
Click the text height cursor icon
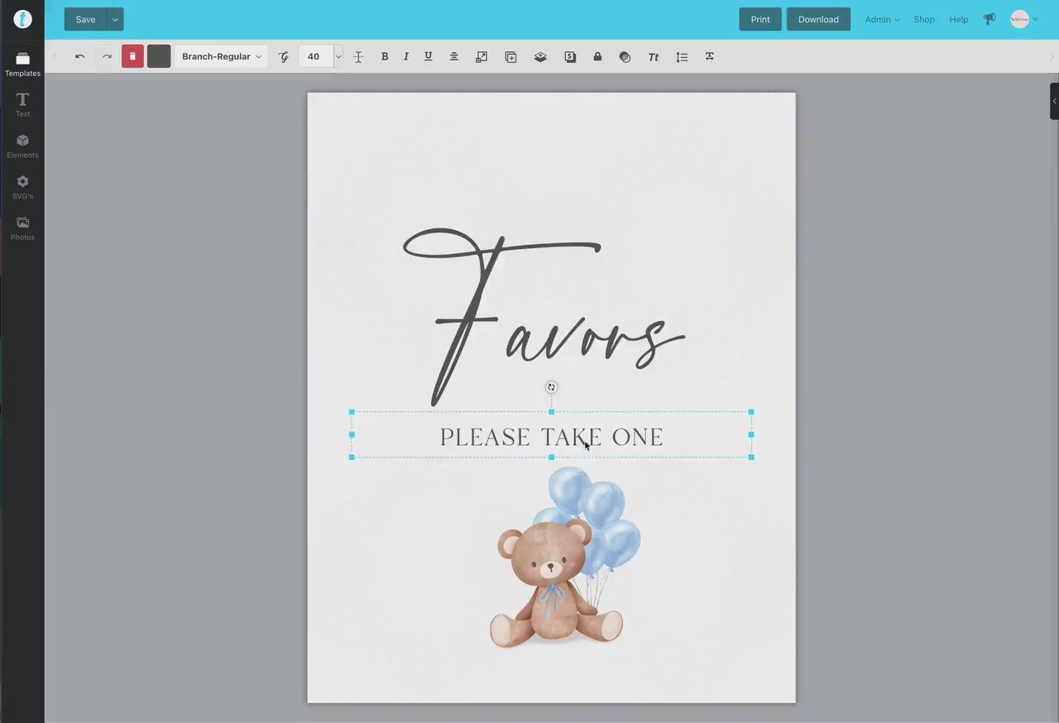[358, 56]
